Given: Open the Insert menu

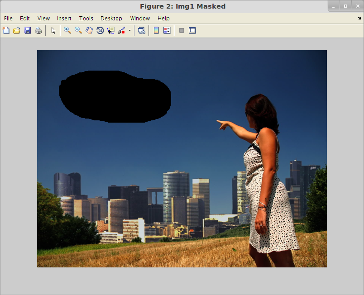Looking at the screenshot, I should pos(64,18).
